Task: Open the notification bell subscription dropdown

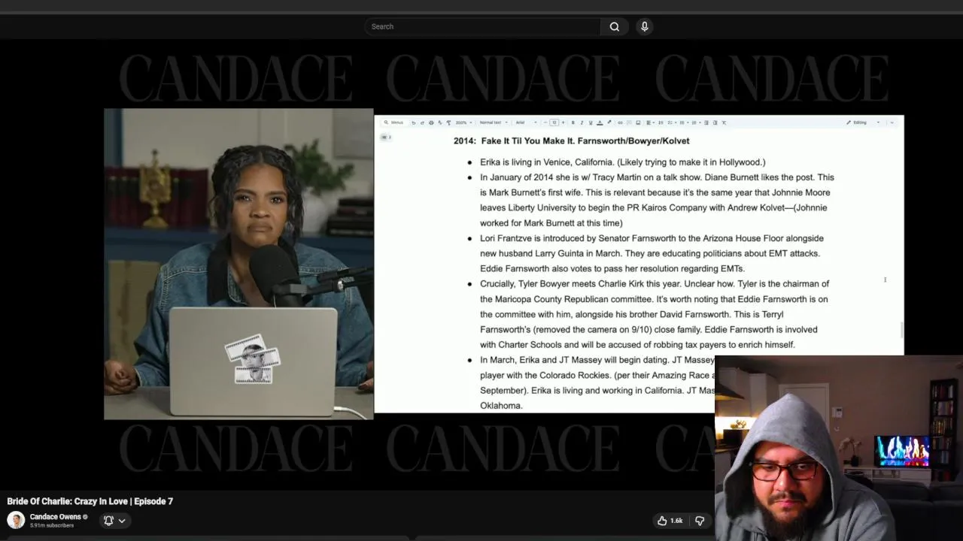Action: 114,520
